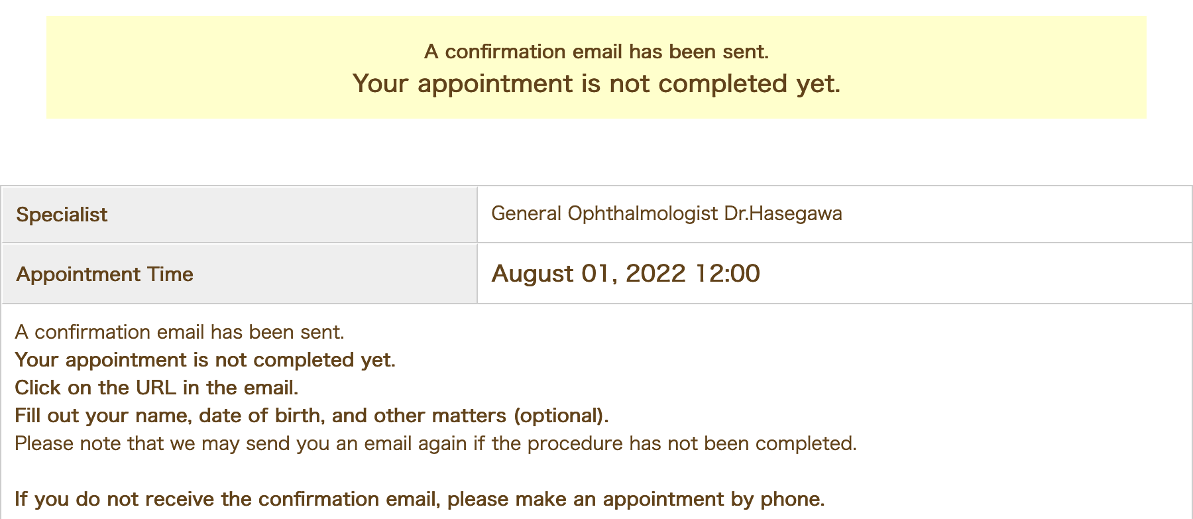The width and height of the screenshot is (1193, 519).
Task: Click 'Your appointment is not completed yet' banner heading
Action: click(x=596, y=84)
